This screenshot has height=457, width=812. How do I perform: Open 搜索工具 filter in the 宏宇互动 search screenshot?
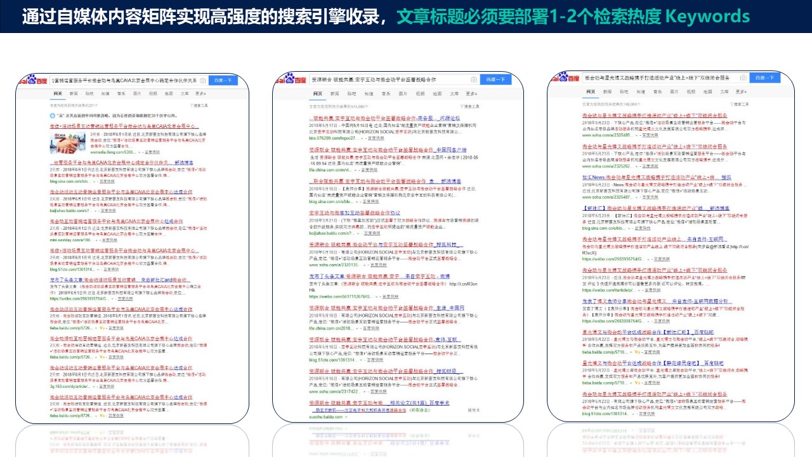point(470,107)
